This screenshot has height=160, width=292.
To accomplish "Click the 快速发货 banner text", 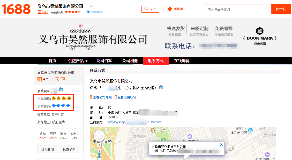I will (176, 28).
